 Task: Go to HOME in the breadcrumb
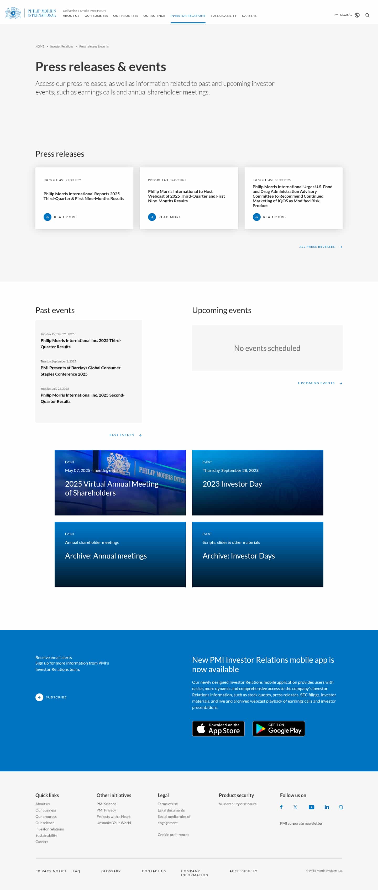[40, 47]
